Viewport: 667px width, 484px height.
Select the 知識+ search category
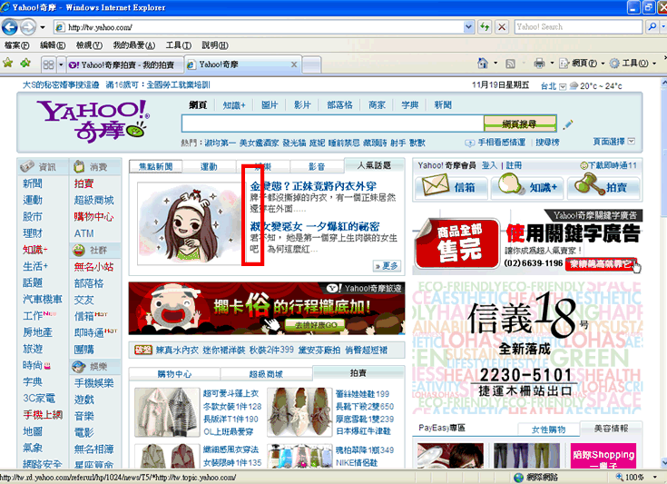(x=234, y=105)
